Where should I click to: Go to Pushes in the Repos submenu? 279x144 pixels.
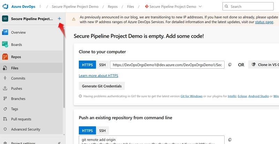coord(31,88)
